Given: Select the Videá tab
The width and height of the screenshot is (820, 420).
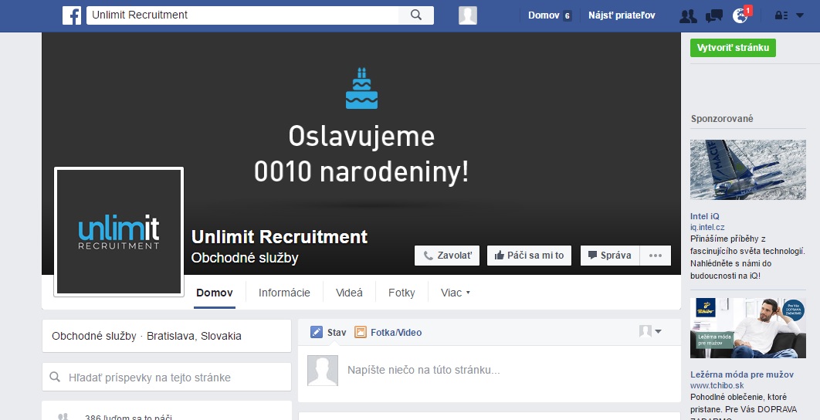Looking at the screenshot, I should (x=349, y=293).
